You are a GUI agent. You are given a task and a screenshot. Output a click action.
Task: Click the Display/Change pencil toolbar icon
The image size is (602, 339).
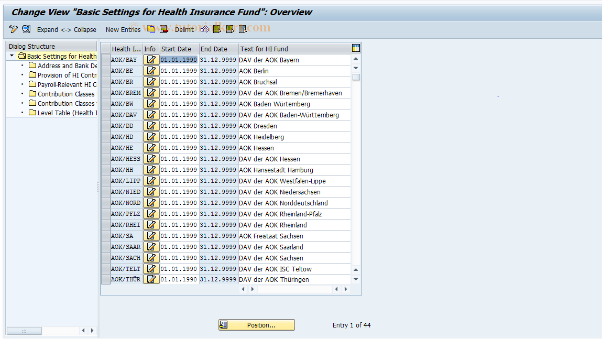14,29
